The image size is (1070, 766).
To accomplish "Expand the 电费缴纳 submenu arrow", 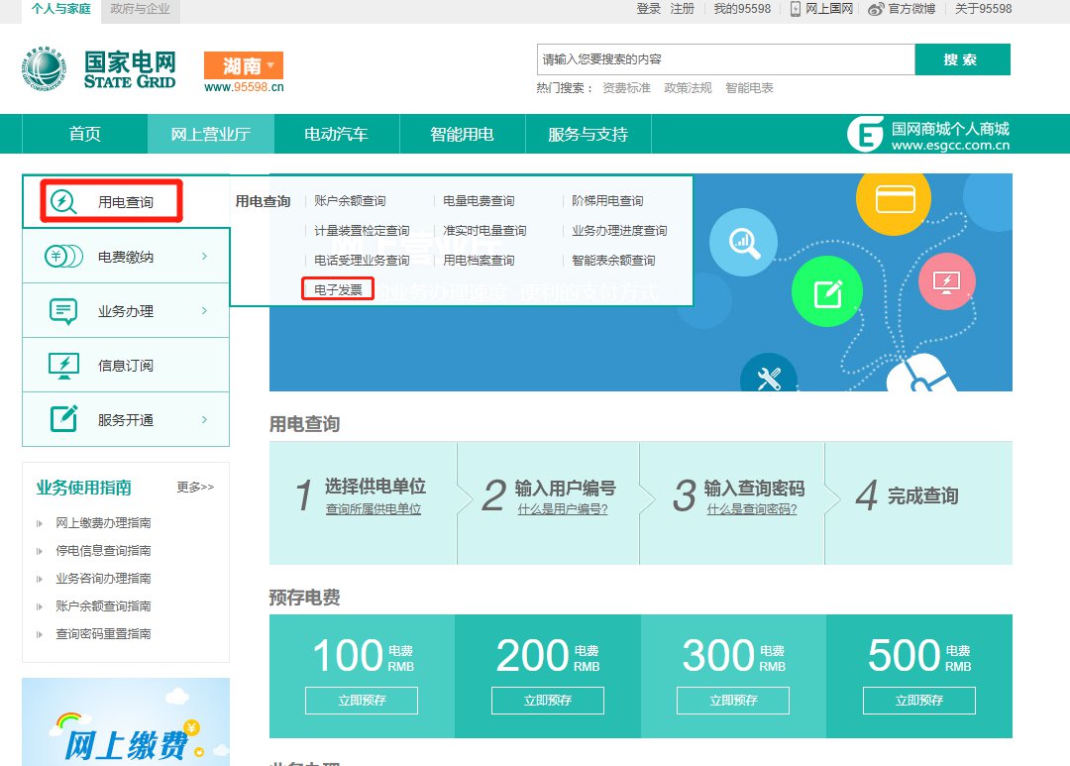I will (204, 257).
